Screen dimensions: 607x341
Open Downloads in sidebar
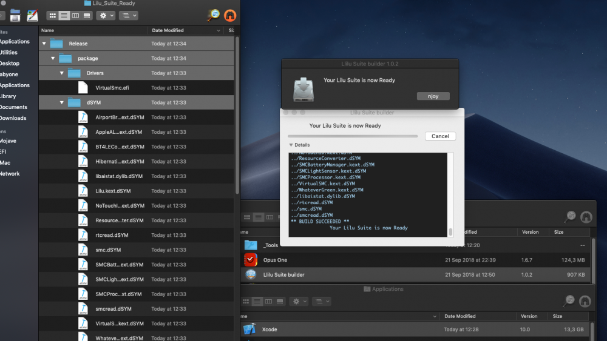coord(13,118)
